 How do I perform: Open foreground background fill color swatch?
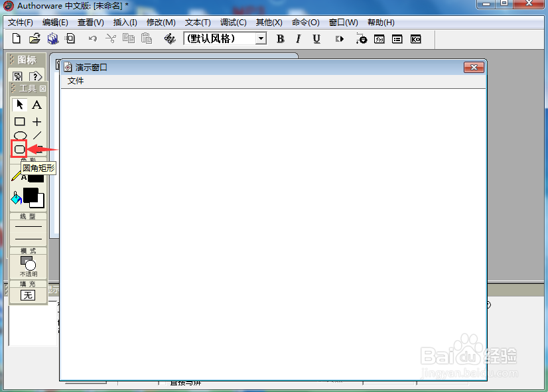tap(34, 198)
